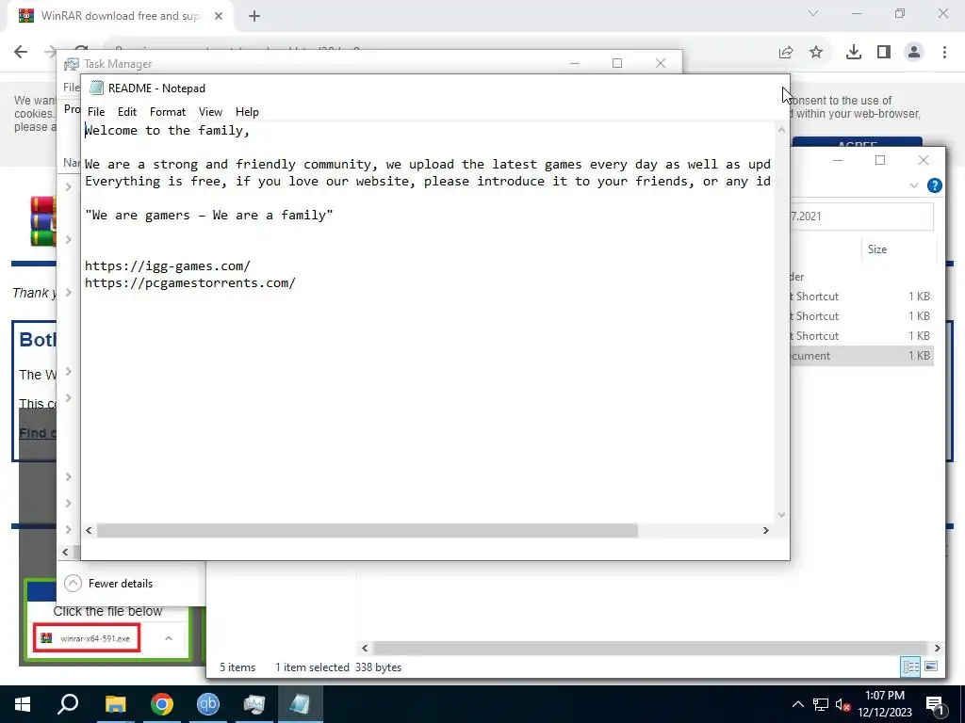The height and width of the screenshot is (723, 965).
Task: Open taskbar clock showing 1:07 PM
Action: [885, 704]
